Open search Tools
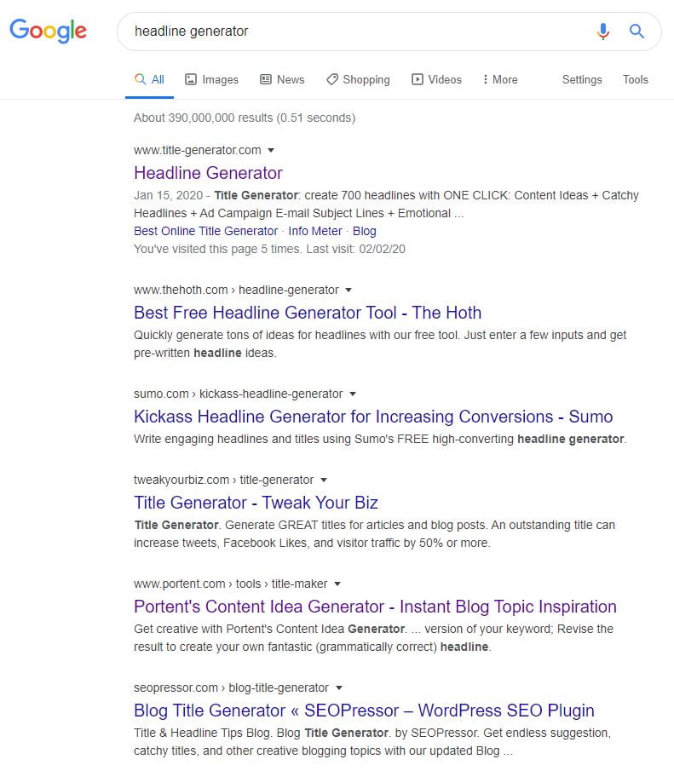Screen dimensions: 674x771 (635, 80)
